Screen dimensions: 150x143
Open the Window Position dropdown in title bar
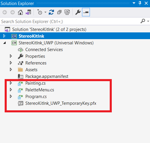(134, 3)
